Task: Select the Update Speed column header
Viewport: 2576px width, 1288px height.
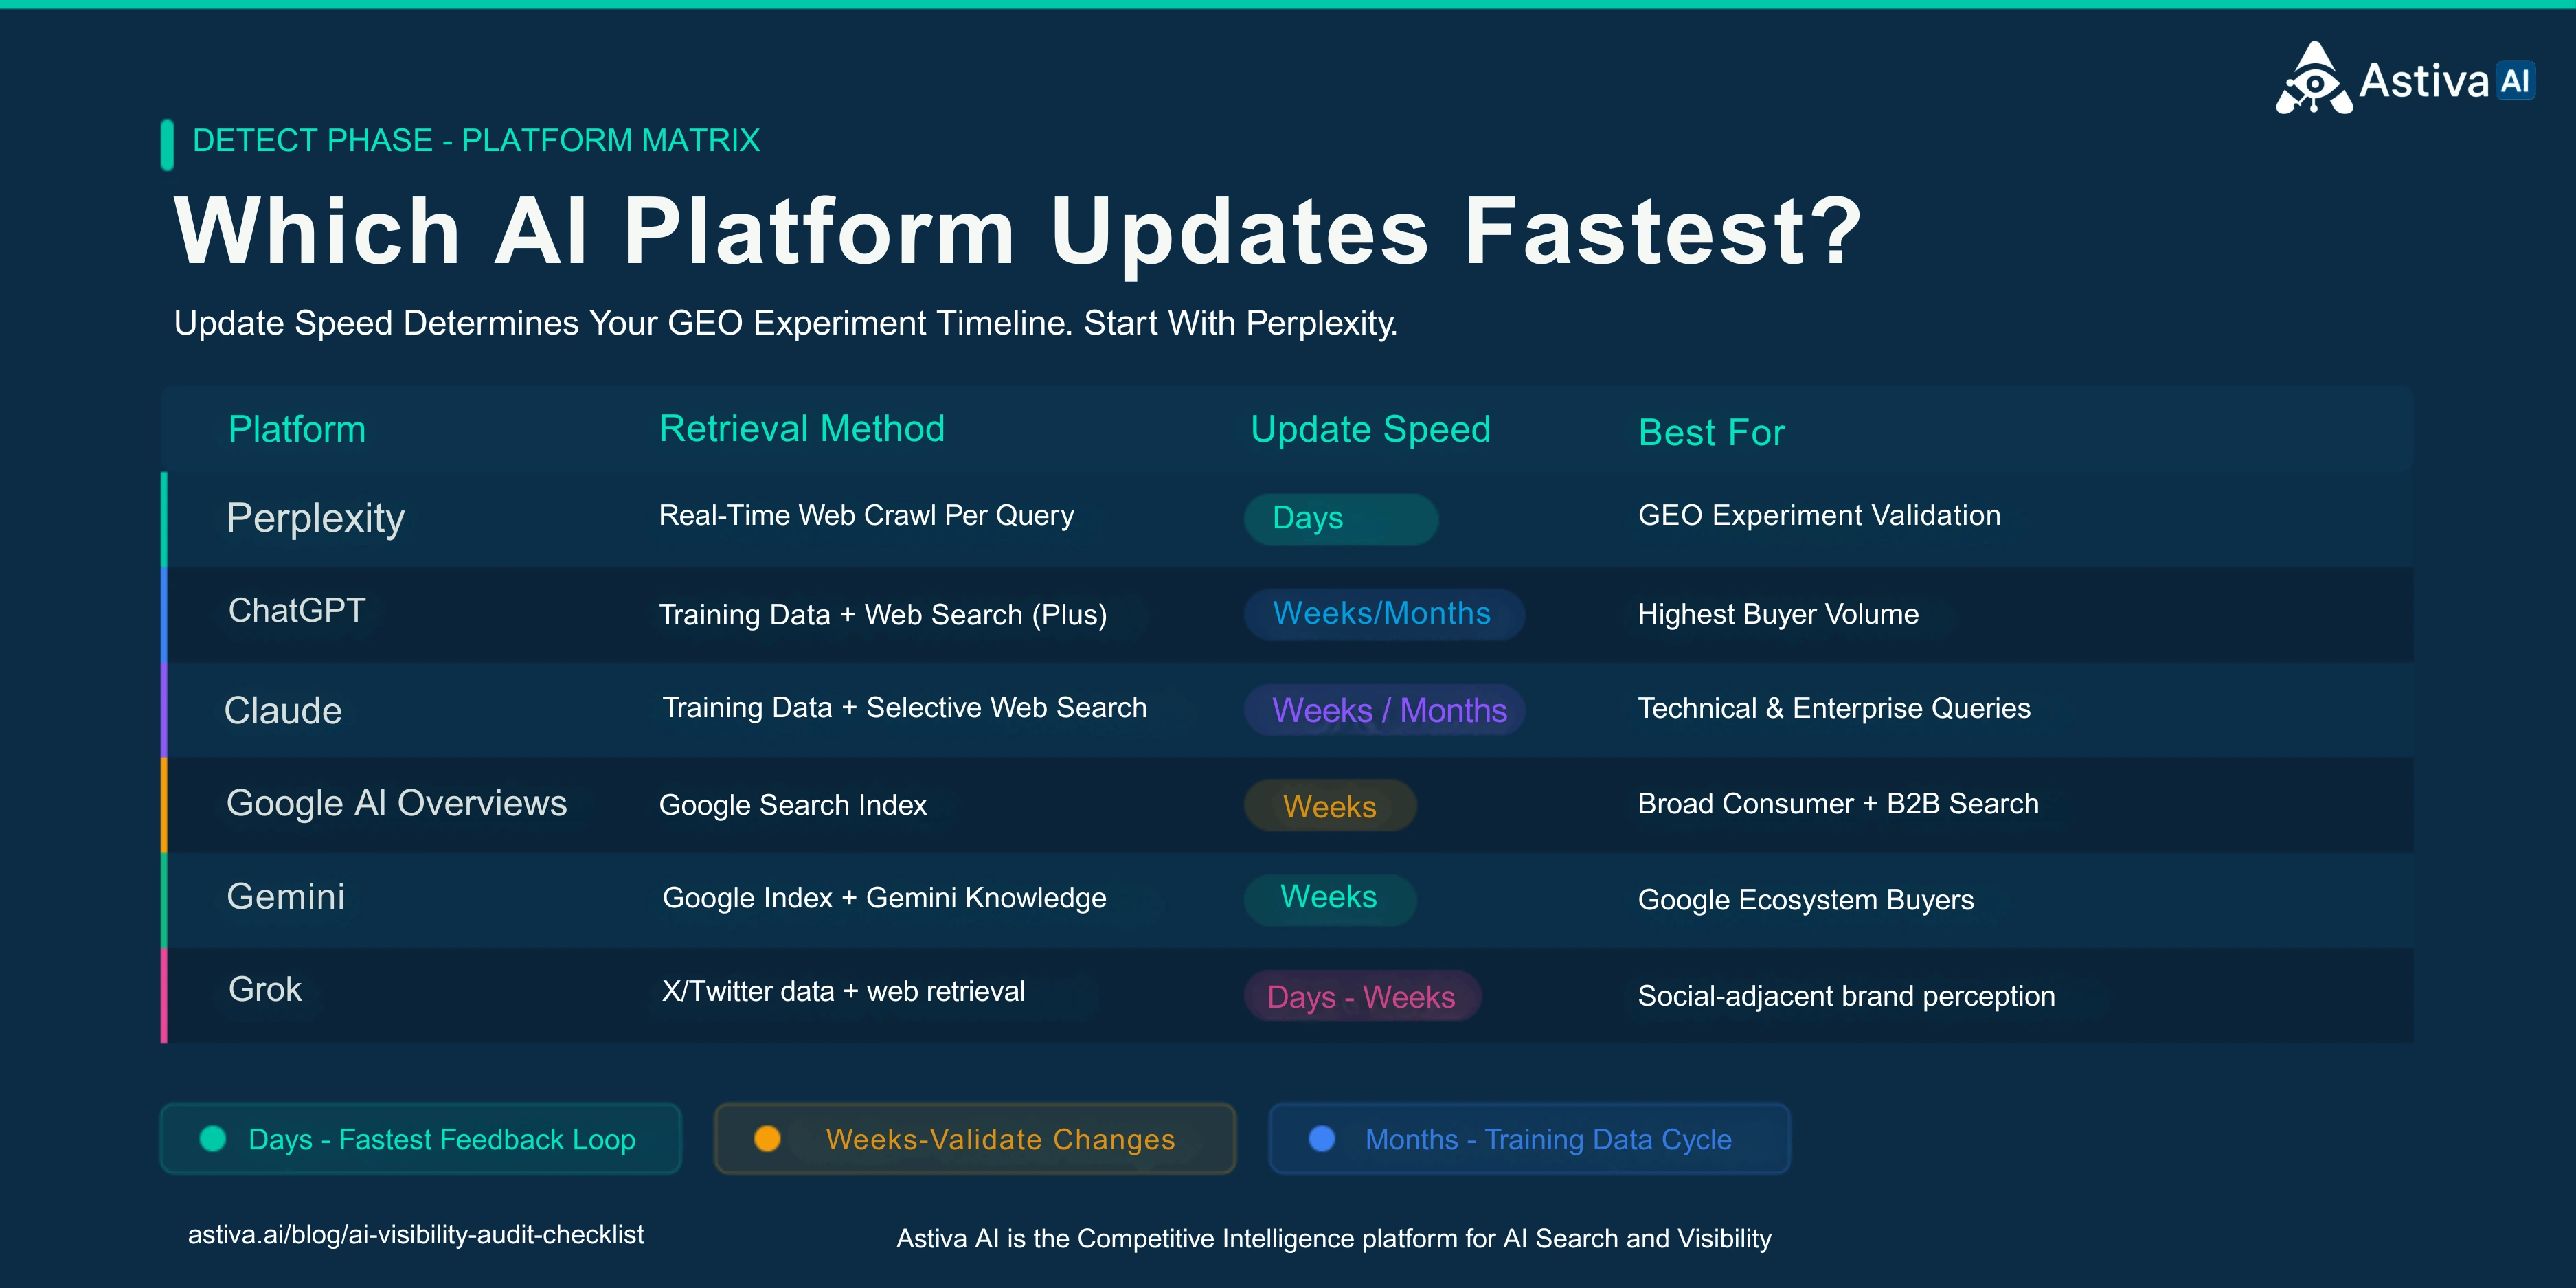Action: coord(1370,430)
